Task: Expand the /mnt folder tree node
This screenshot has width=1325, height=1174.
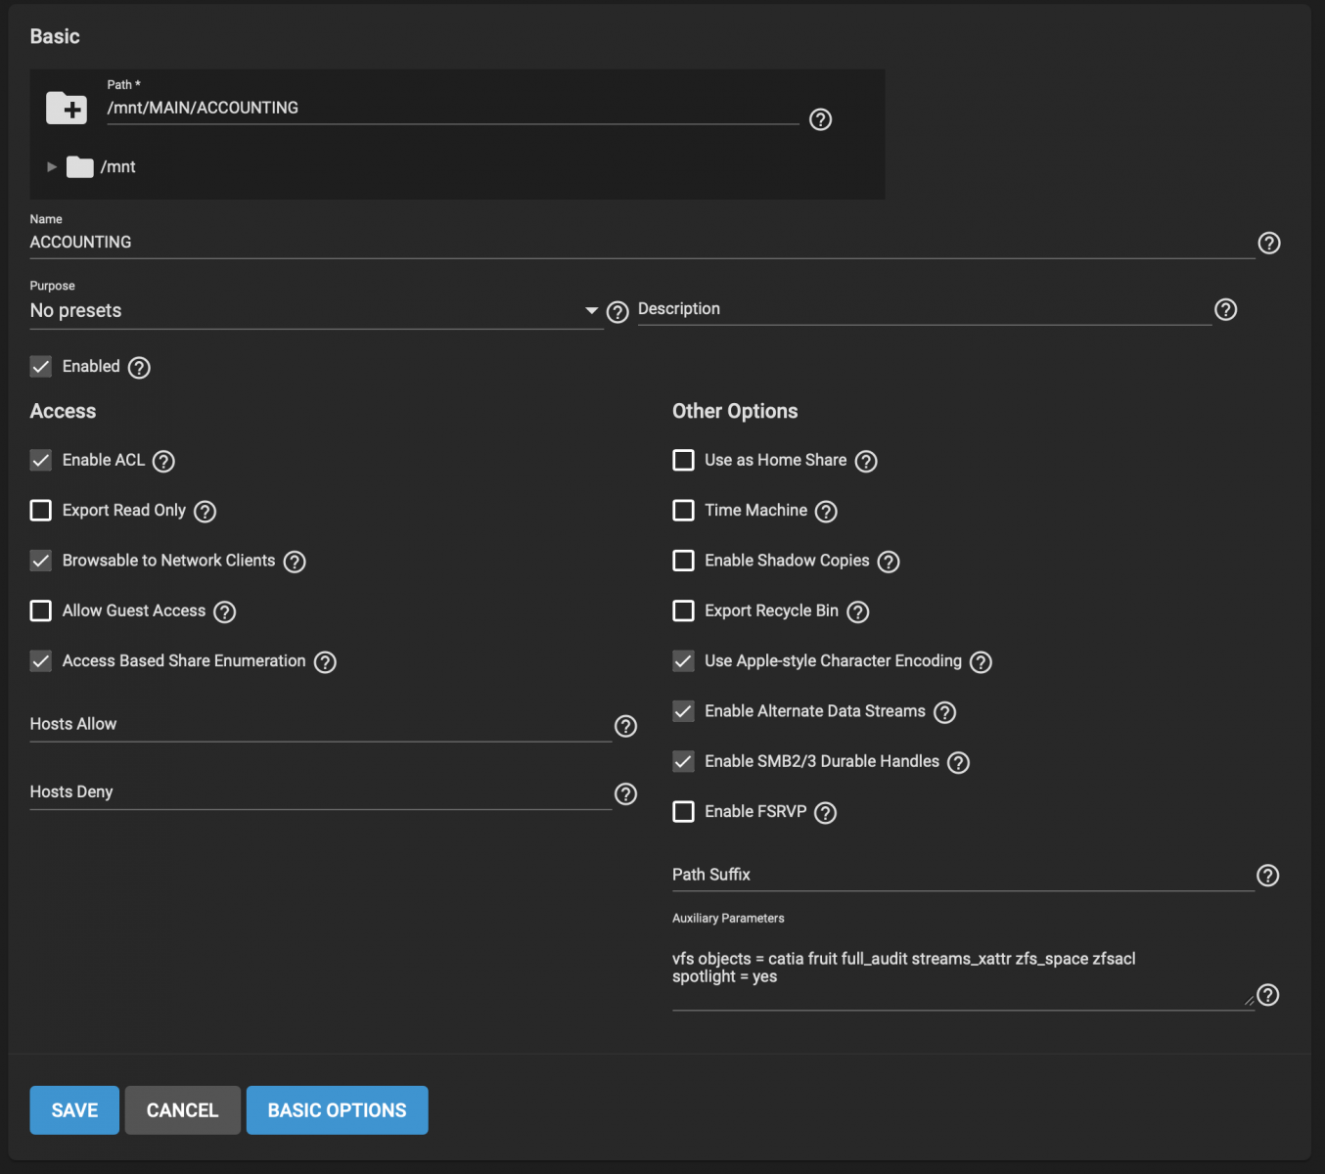Action: click(52, 167)
